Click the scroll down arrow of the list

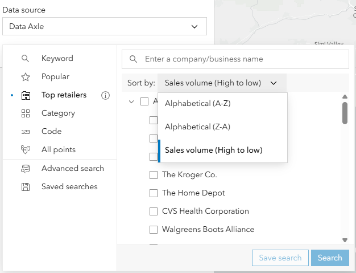[345, 240]
